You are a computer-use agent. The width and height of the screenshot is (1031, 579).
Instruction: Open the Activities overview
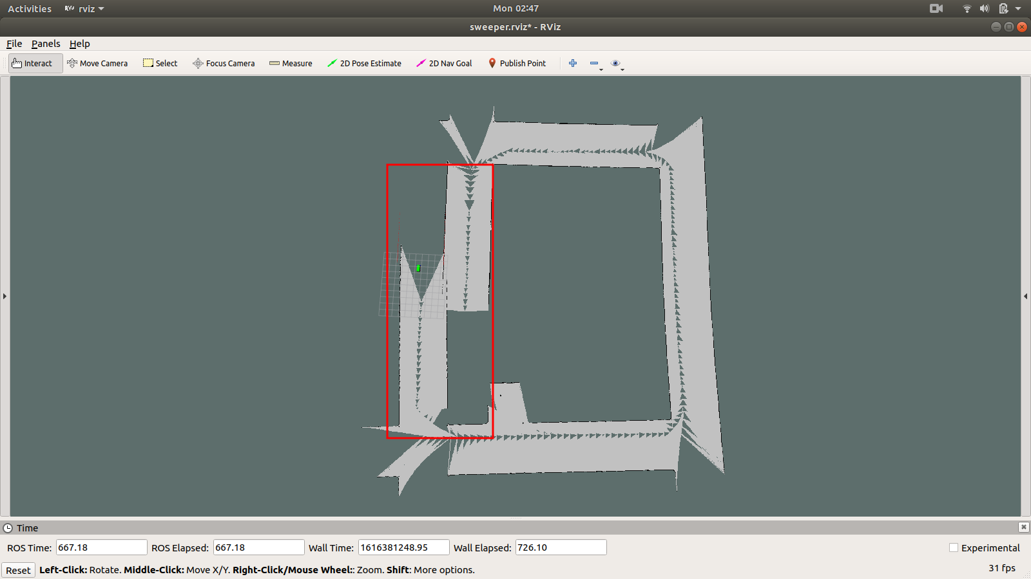pos(30,9)
